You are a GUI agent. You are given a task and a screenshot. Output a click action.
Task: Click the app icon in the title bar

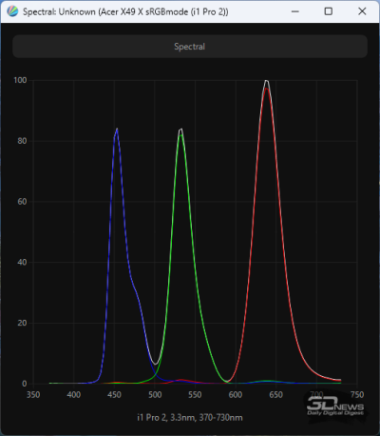point(12,11)
